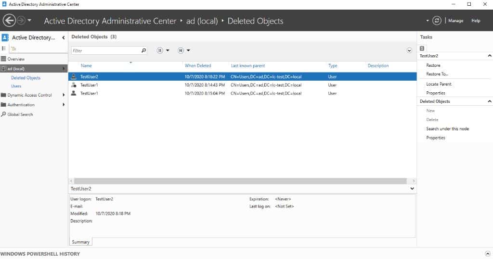Click the refresh icon in the header
Viewport: 493px width, 259px height.
click(437, 21)
